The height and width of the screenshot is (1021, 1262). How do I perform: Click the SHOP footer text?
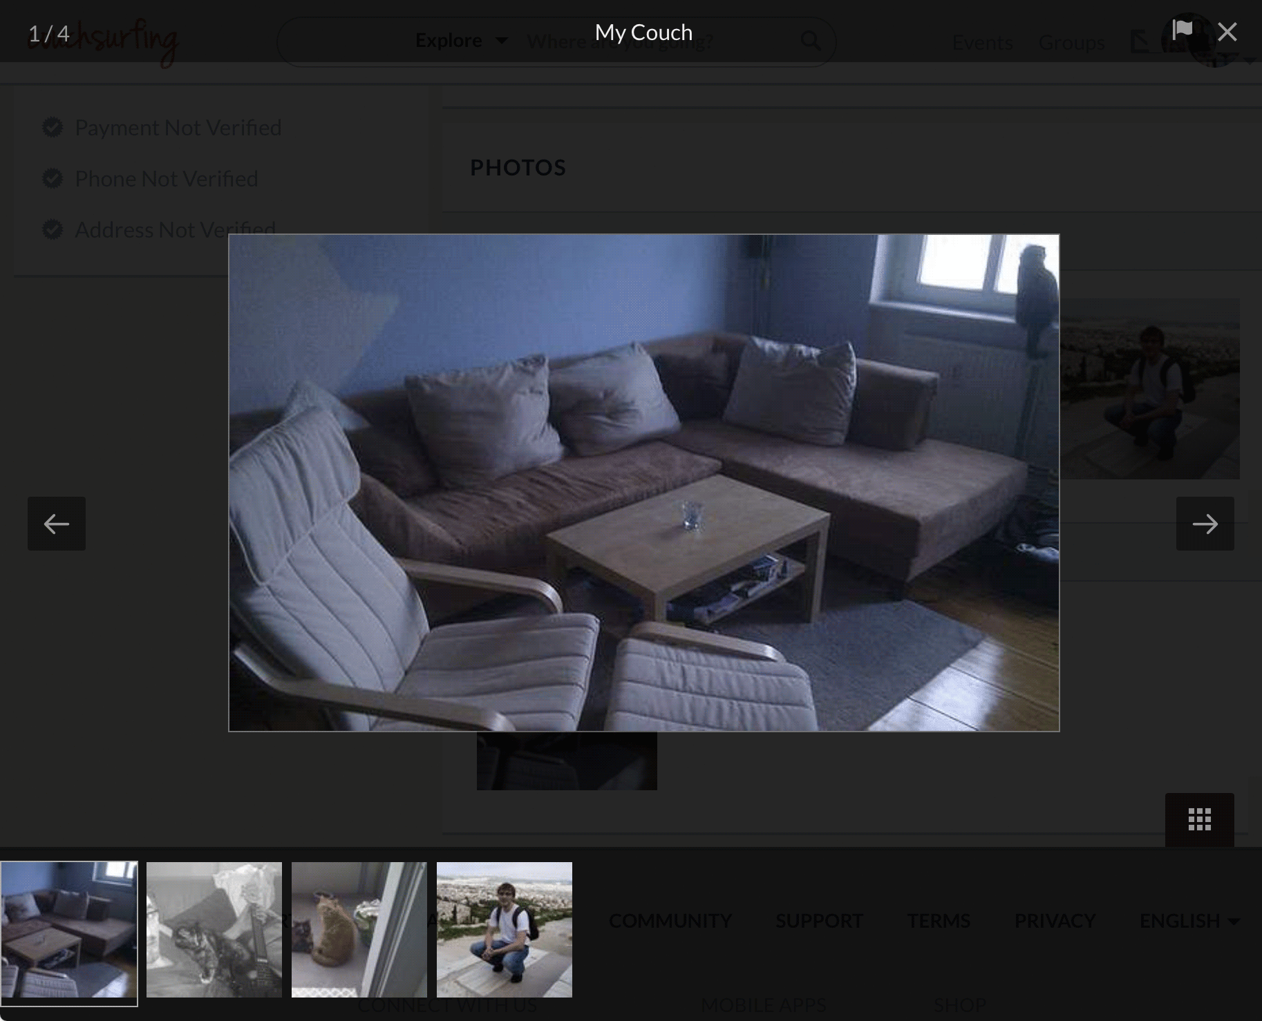959,1005
